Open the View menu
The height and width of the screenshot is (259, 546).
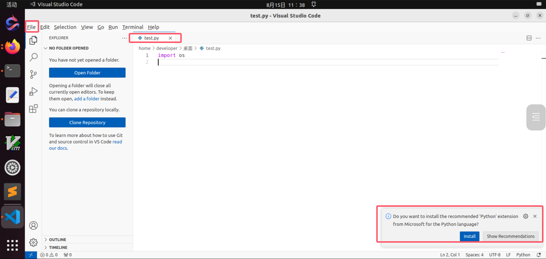[87, 27]
